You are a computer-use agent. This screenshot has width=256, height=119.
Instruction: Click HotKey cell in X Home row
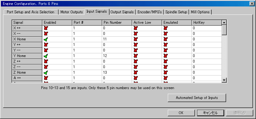pyautogui.click(x=207, y=39)
